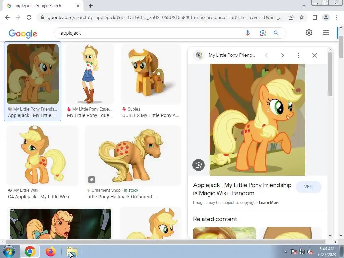Expand the tab search chevron
The width and height of the screenshot is (344, 258).
[304, 6]
